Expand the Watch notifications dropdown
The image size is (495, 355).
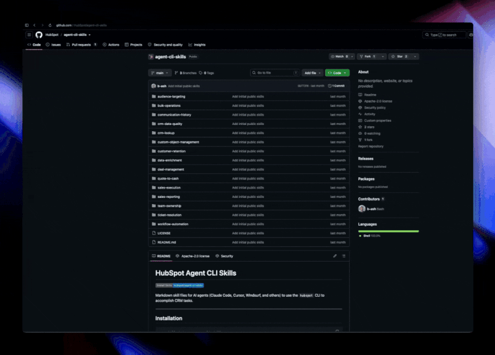[x=352, y=56]
